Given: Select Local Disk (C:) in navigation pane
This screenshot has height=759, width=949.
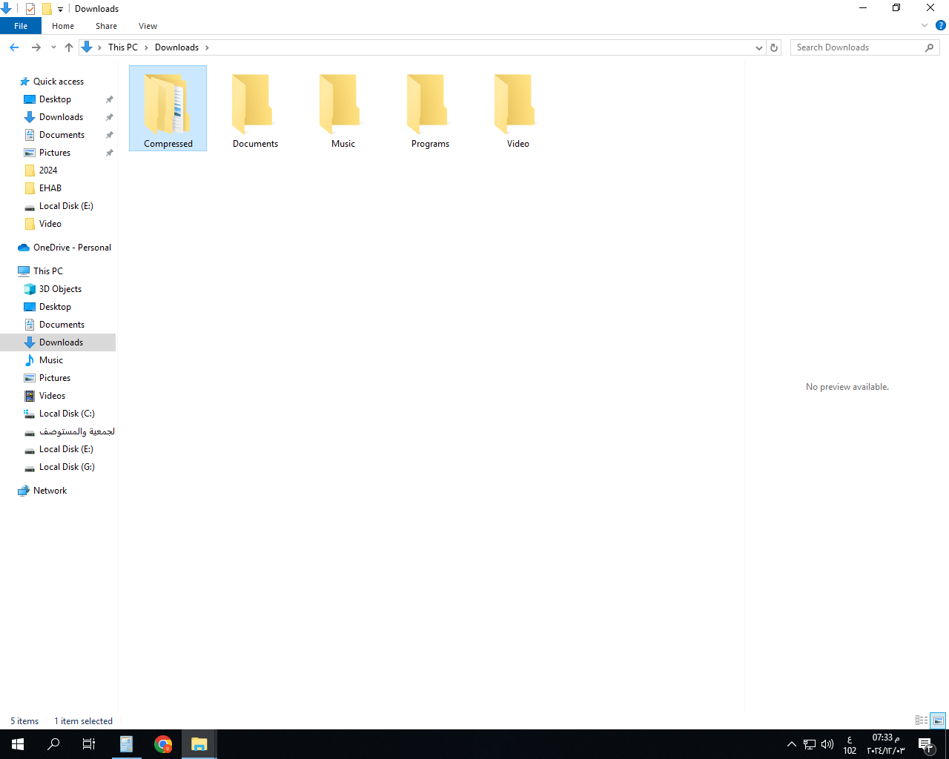Looking at the screenshot, I should coord(67,414).
